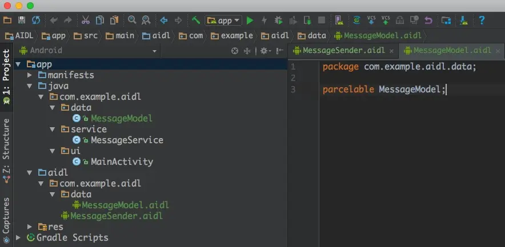Click the Copy icon in toolbar
The width and height of the screenshot is (505, 247).
pos(100,21)
